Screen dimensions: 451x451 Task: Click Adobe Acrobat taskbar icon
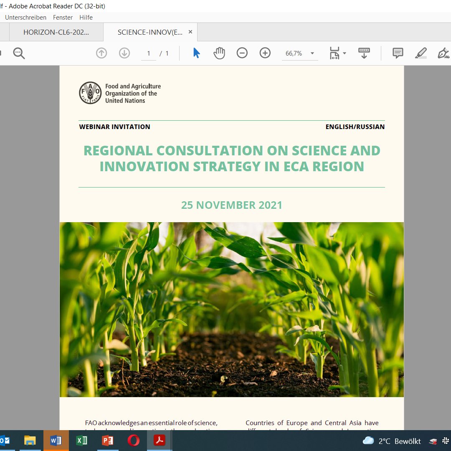(160, 441)
